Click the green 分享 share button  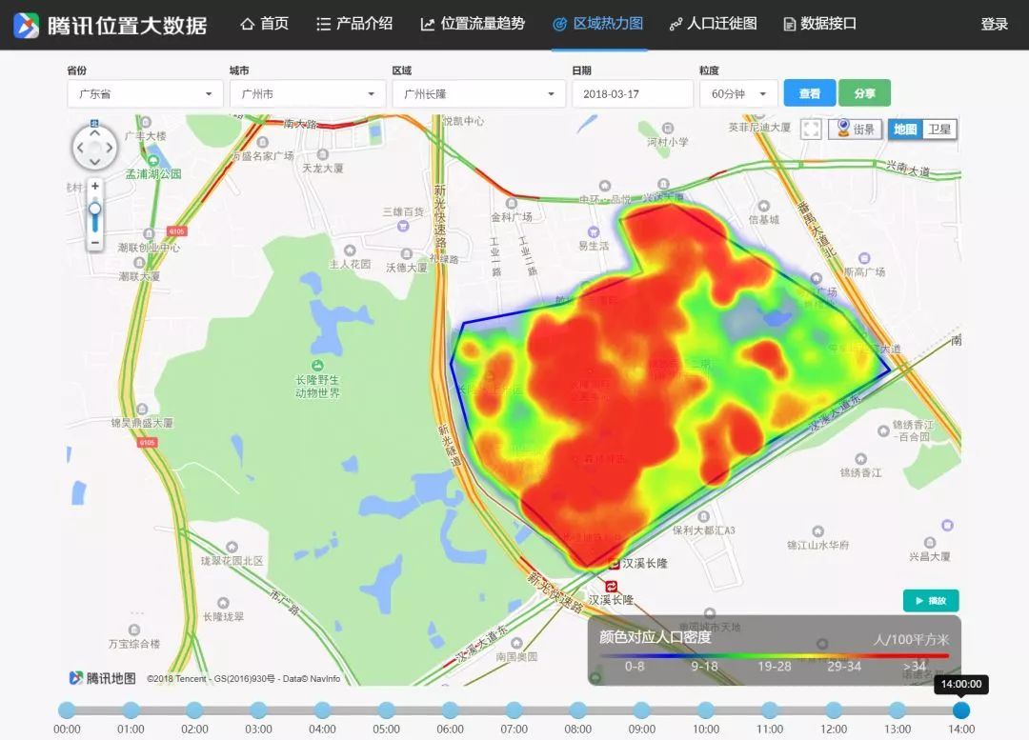coord(864,93)
